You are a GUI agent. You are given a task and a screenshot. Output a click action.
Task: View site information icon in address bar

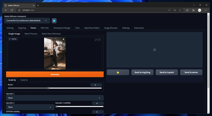[x=19, y=10]
